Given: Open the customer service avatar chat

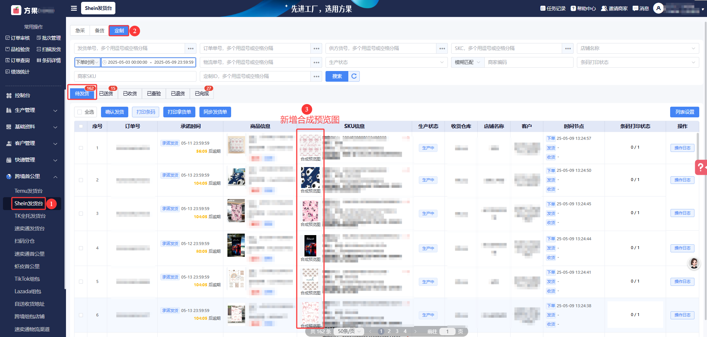Looking at the screenshot, I should [x=694, y=263].
